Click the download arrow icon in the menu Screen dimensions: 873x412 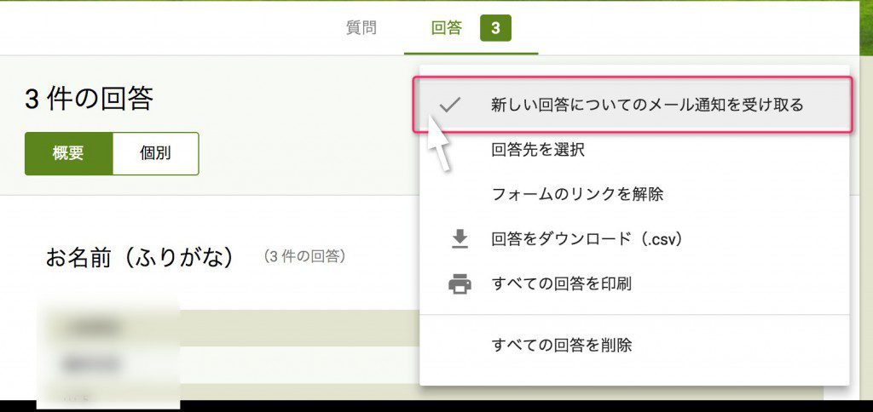460,239
